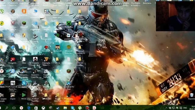Open the Skype desktop shortcut
The width and height of the screenshot is (195, 110).
(24, 84)
